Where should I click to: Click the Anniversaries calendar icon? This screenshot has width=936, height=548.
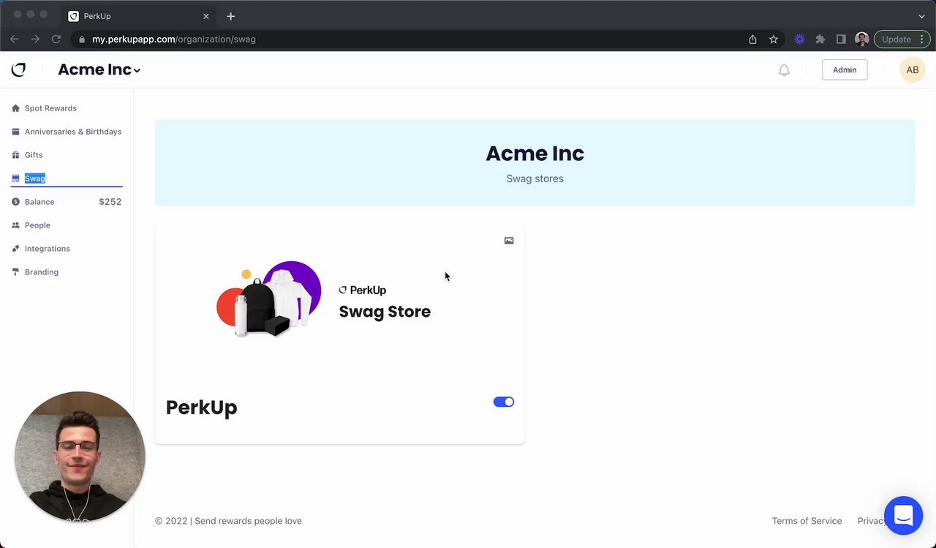(x=15, y=132)
